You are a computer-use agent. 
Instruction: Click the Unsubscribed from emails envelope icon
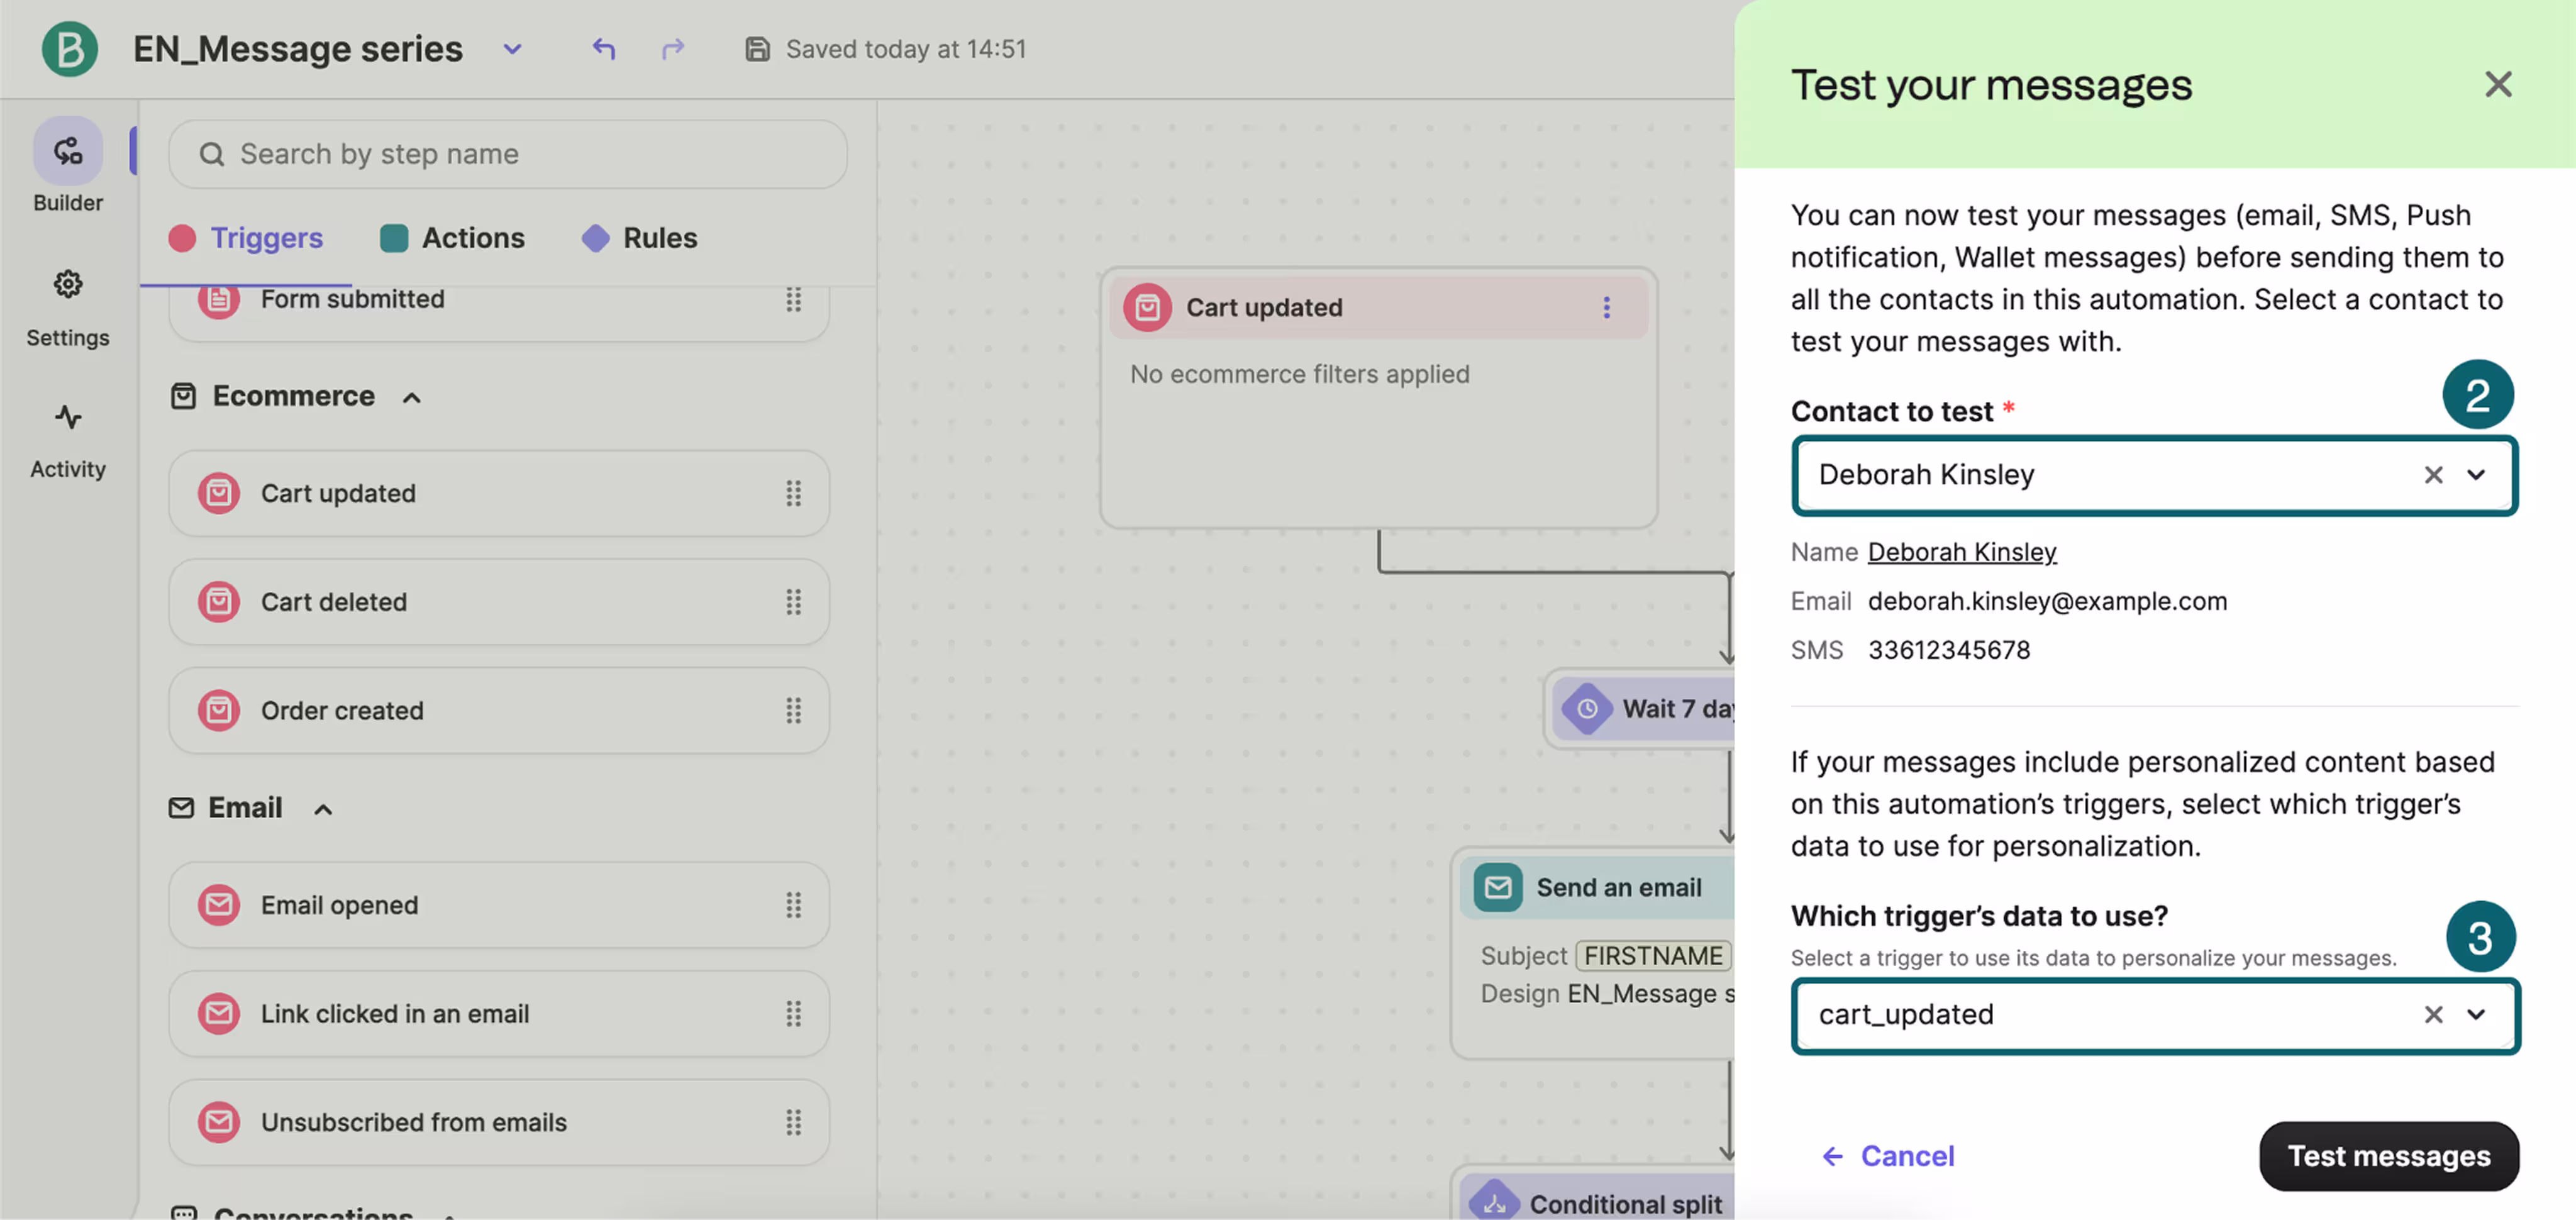point(218,1122)
